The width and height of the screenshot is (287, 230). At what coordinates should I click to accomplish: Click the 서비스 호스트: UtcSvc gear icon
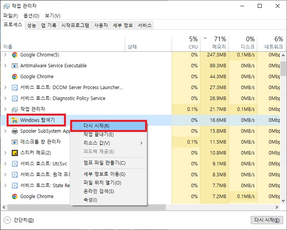tap(15, 164)
